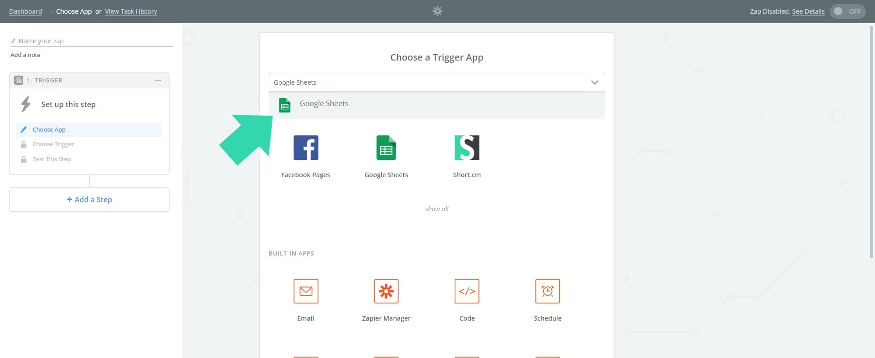Image resolution: width=875 pixels, height=358 pixels.
Task: Click the Test This Step item
Action: point(51,159)
